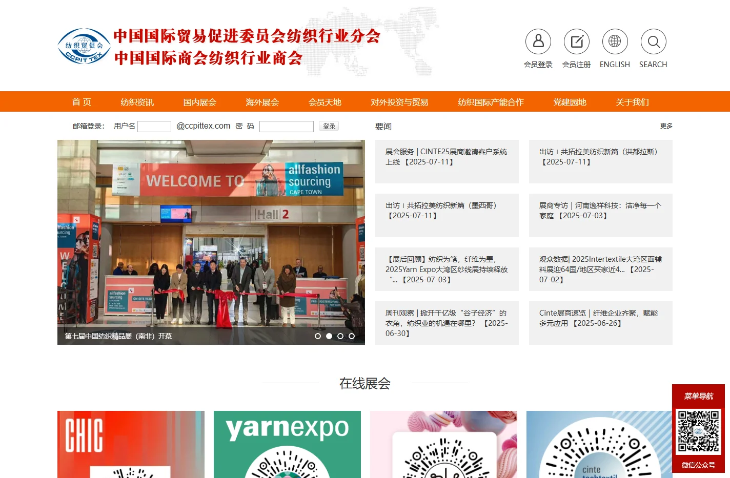Click the 要闻 section heading
Image resolution: width=730 pixels, height=478 pixels.
pyautogui.click(x=383, y=127)
